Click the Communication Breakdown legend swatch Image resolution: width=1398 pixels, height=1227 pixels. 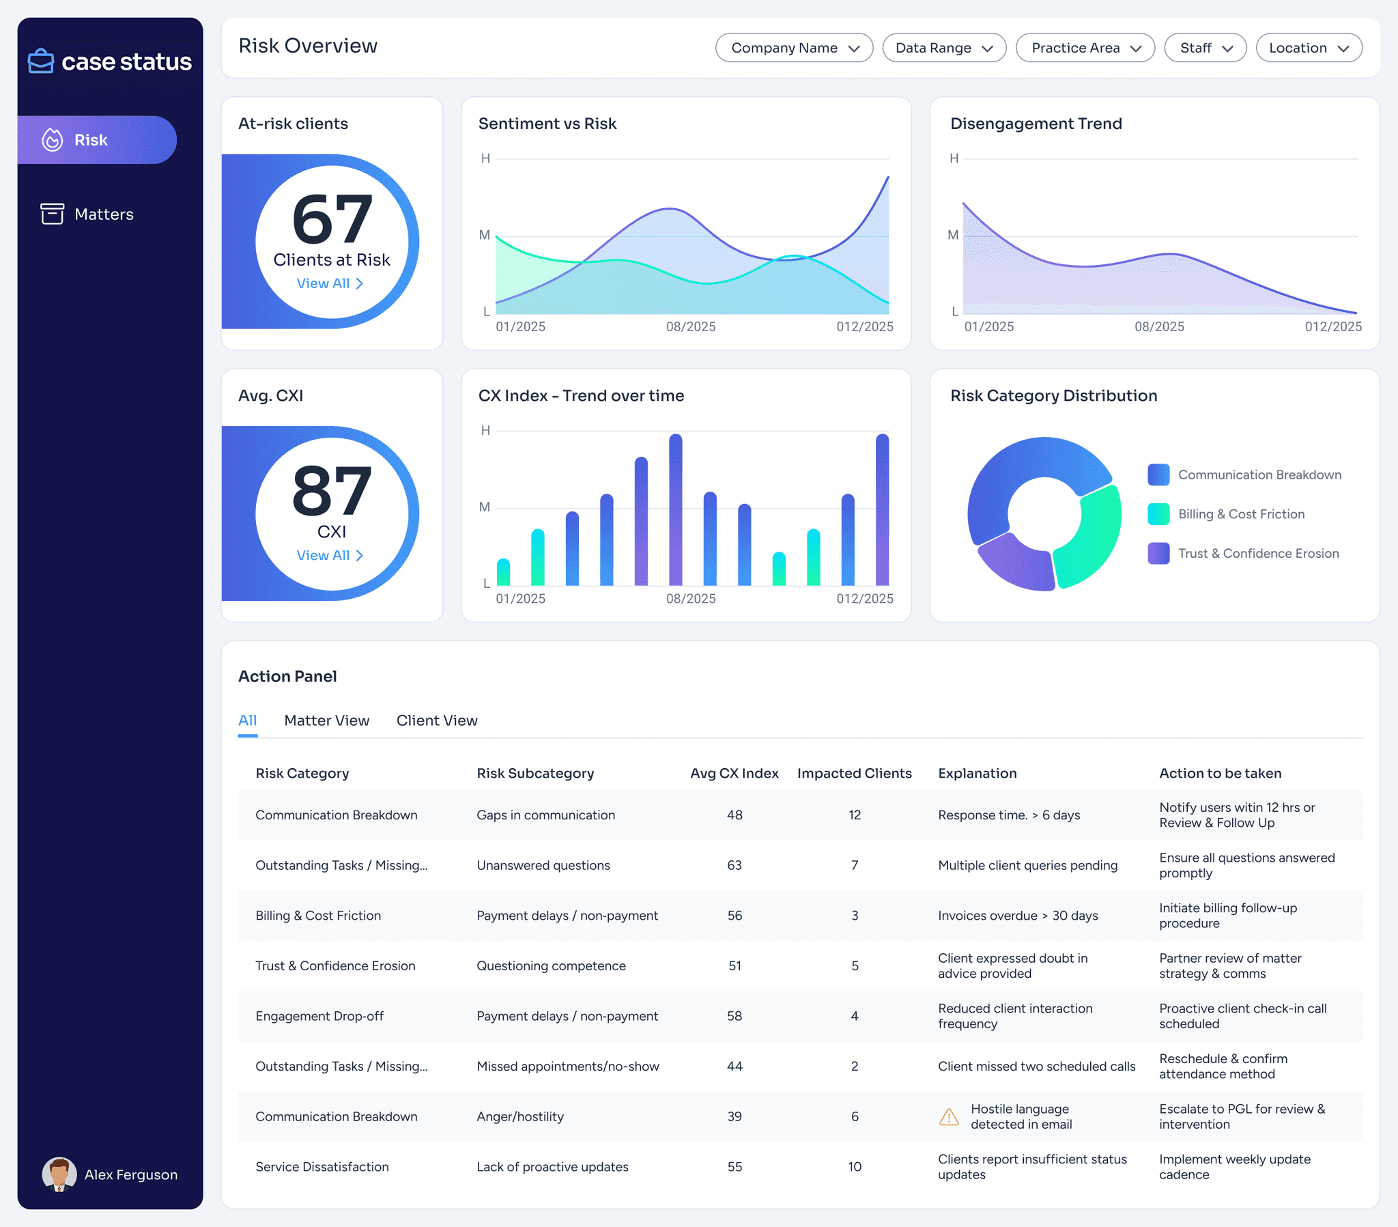[x=1158, y=475]
